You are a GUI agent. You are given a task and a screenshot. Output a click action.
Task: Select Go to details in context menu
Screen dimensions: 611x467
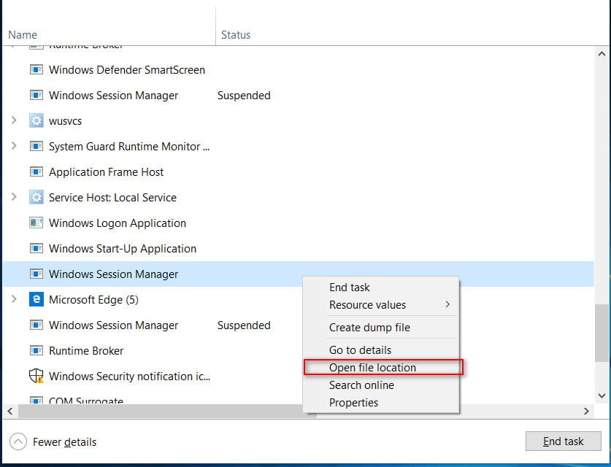click(360, 350)
